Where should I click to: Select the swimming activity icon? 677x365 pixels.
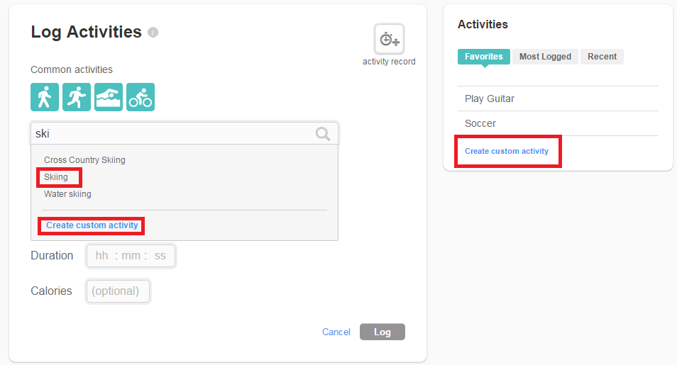click(x=109, y=98)
